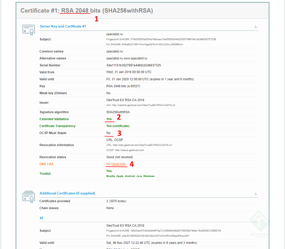Click the Issuer 'GeoTrust EV RSA CA 2018' in certificate #1
285x249 pixels.
click(x=125, y=100)
